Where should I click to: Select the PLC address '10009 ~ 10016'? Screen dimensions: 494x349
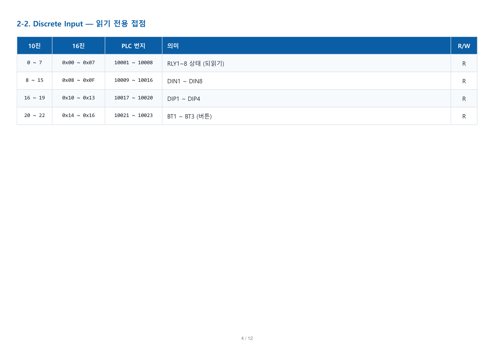click(133, 80)
